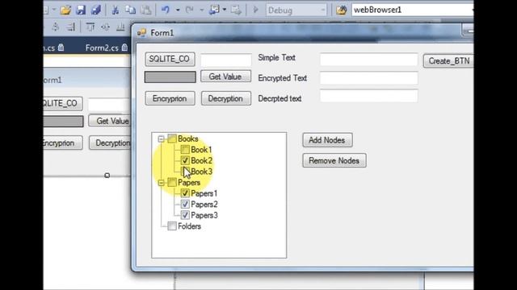Screen dimensions: 517x290
Task: Click the Align Rights layout icon
Action: 71,27
